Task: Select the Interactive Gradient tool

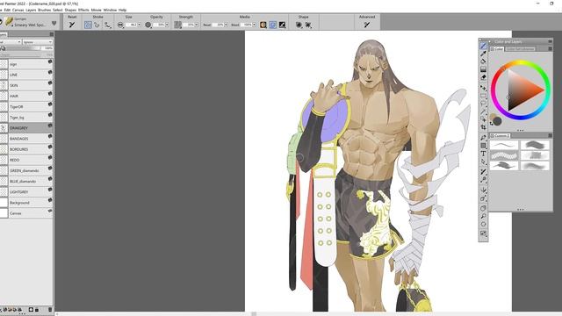Action: tap(483, 69)
